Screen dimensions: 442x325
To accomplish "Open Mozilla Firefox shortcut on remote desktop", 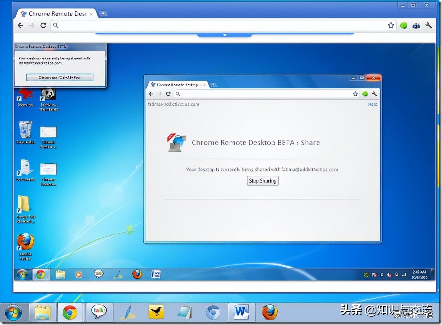I will tap(25, 247).
